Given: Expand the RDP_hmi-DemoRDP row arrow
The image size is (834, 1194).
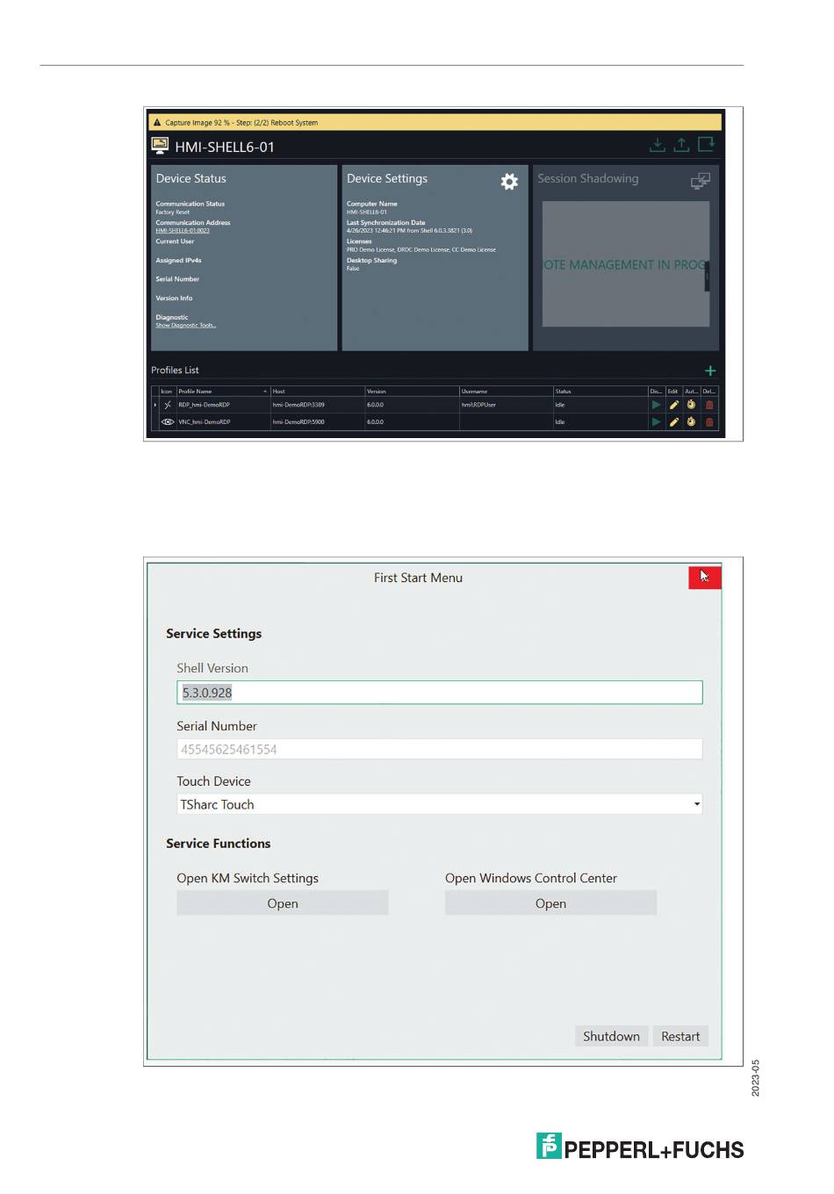Looking at the screenshot, I should tap(155, 405).
